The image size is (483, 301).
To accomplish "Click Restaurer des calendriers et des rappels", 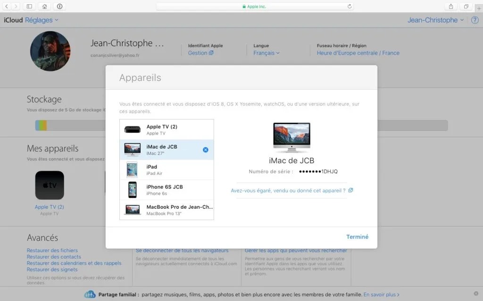I will pyautogui.click(x=74, y=263).
